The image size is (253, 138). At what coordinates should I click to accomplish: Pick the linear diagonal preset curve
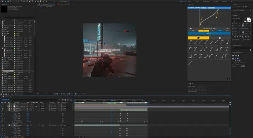190,63
